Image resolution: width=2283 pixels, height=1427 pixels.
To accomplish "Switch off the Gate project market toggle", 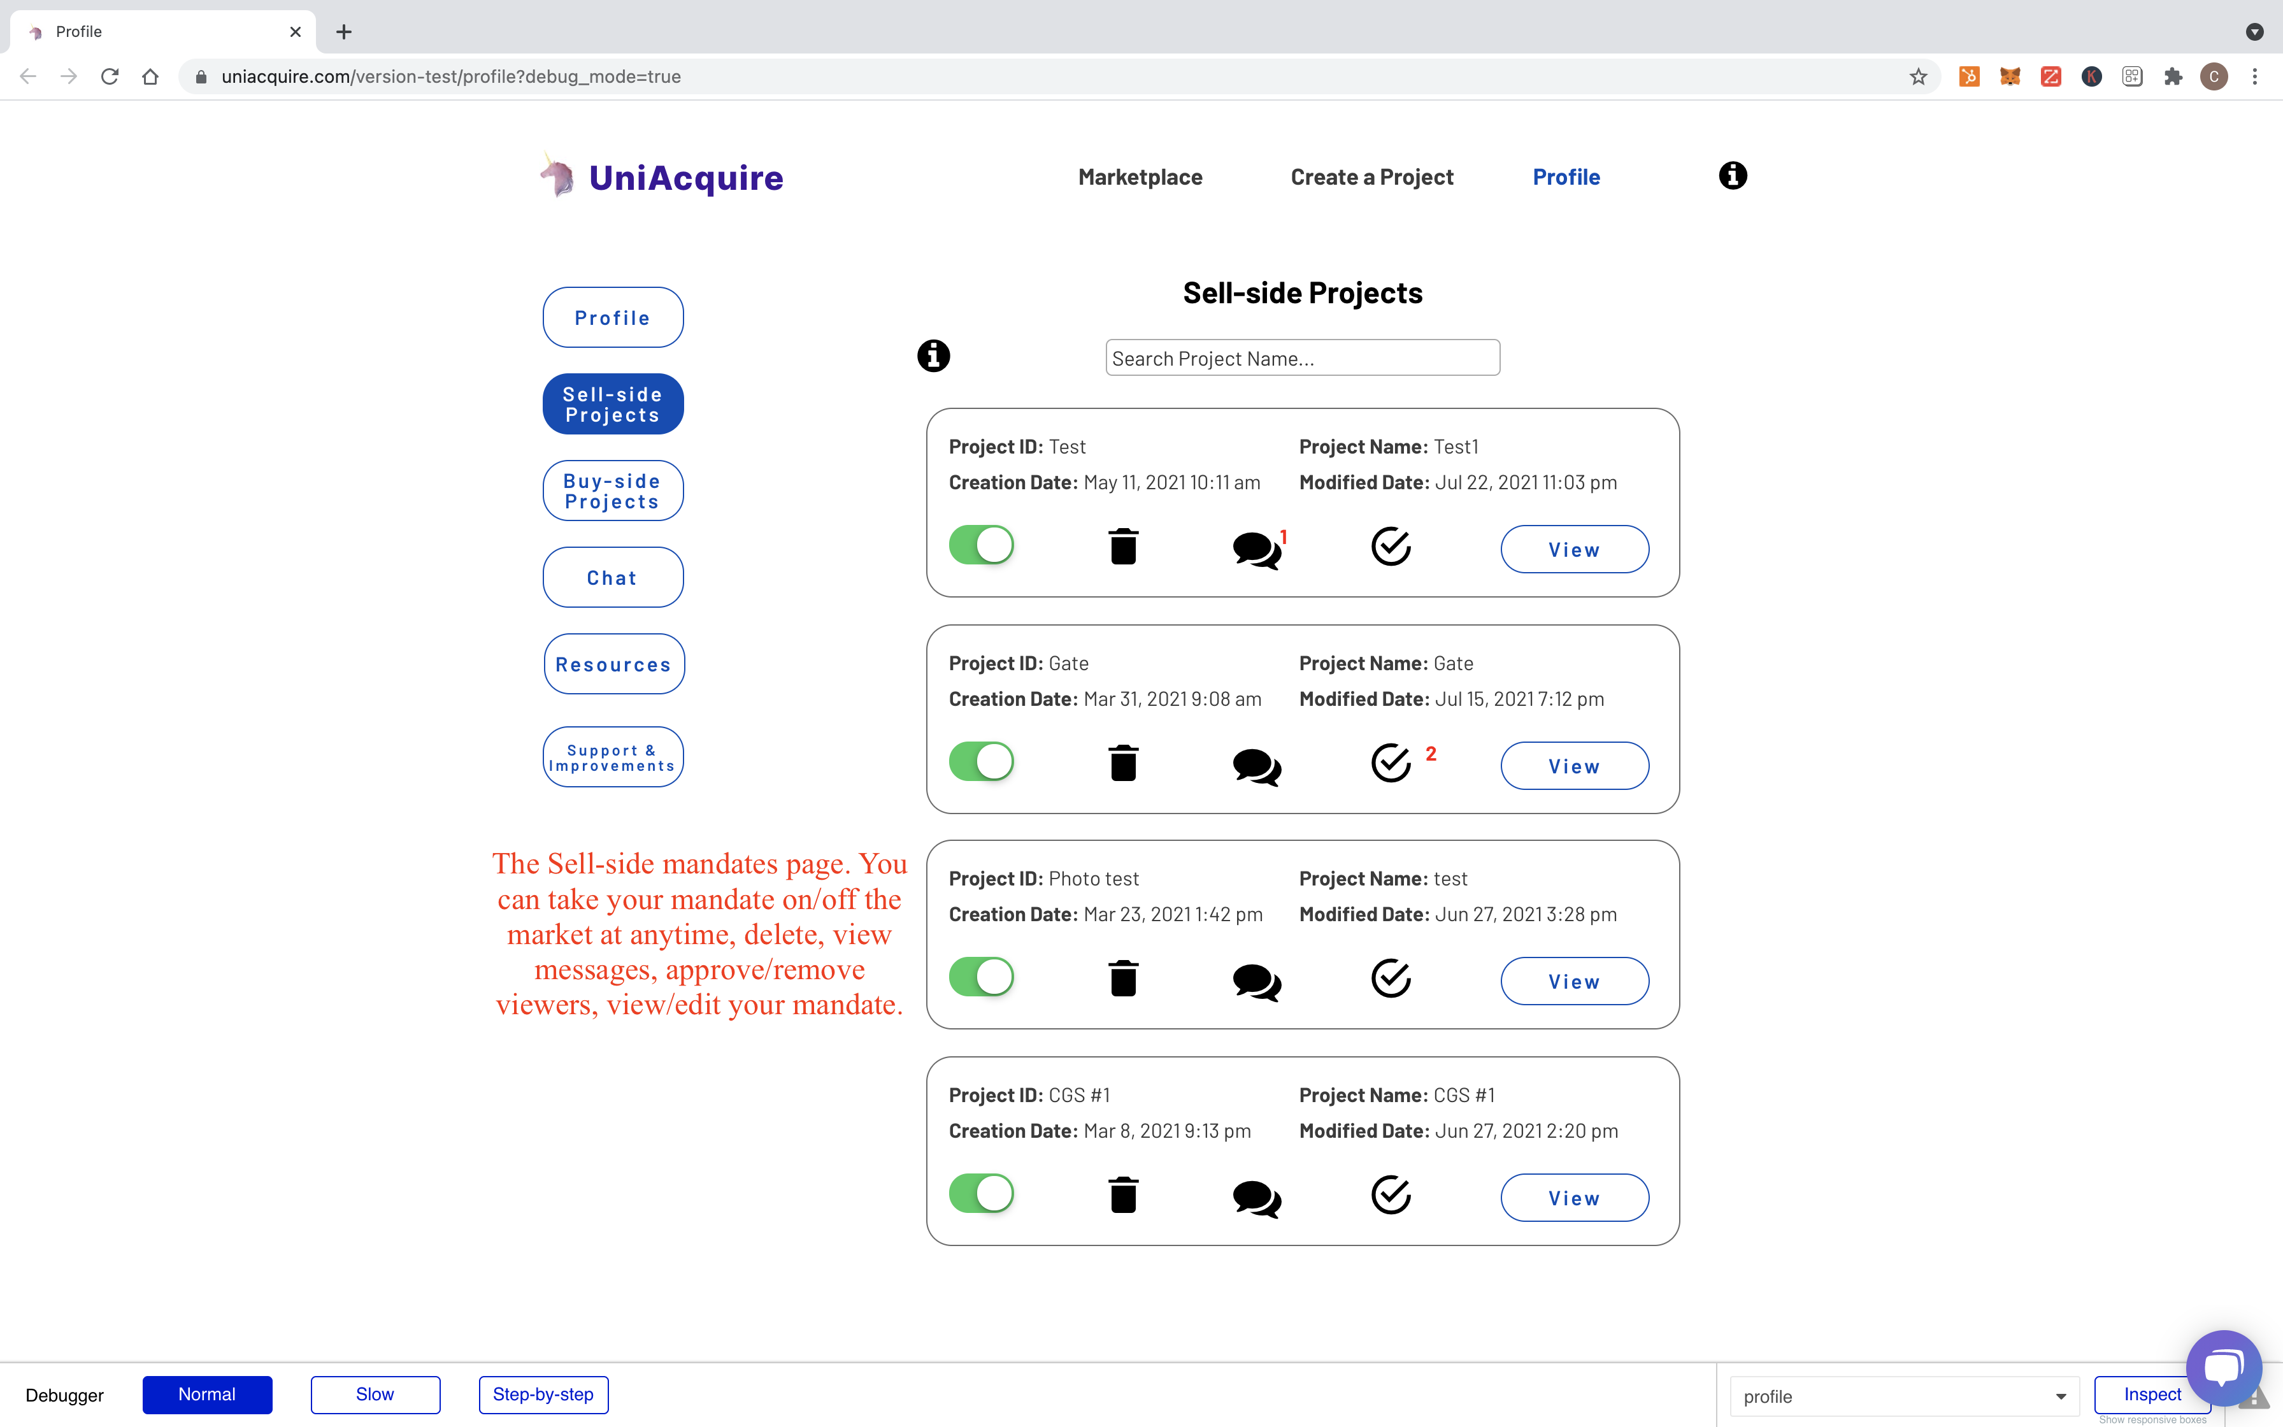I will tap(981, 762).
